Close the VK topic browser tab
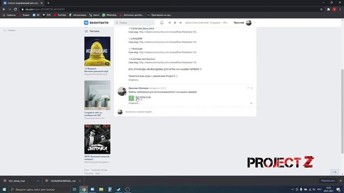This screenshot has width=344, height=193. click(x=42, y=3)
